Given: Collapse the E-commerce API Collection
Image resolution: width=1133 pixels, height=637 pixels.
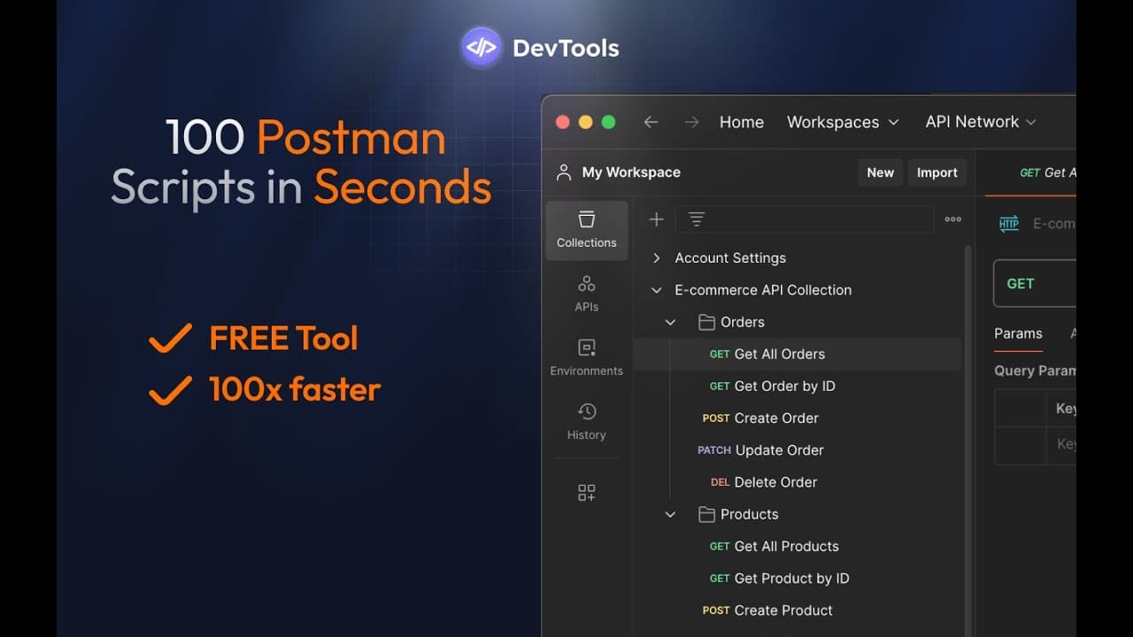Looking at the screenshot, I should [656, 290].
